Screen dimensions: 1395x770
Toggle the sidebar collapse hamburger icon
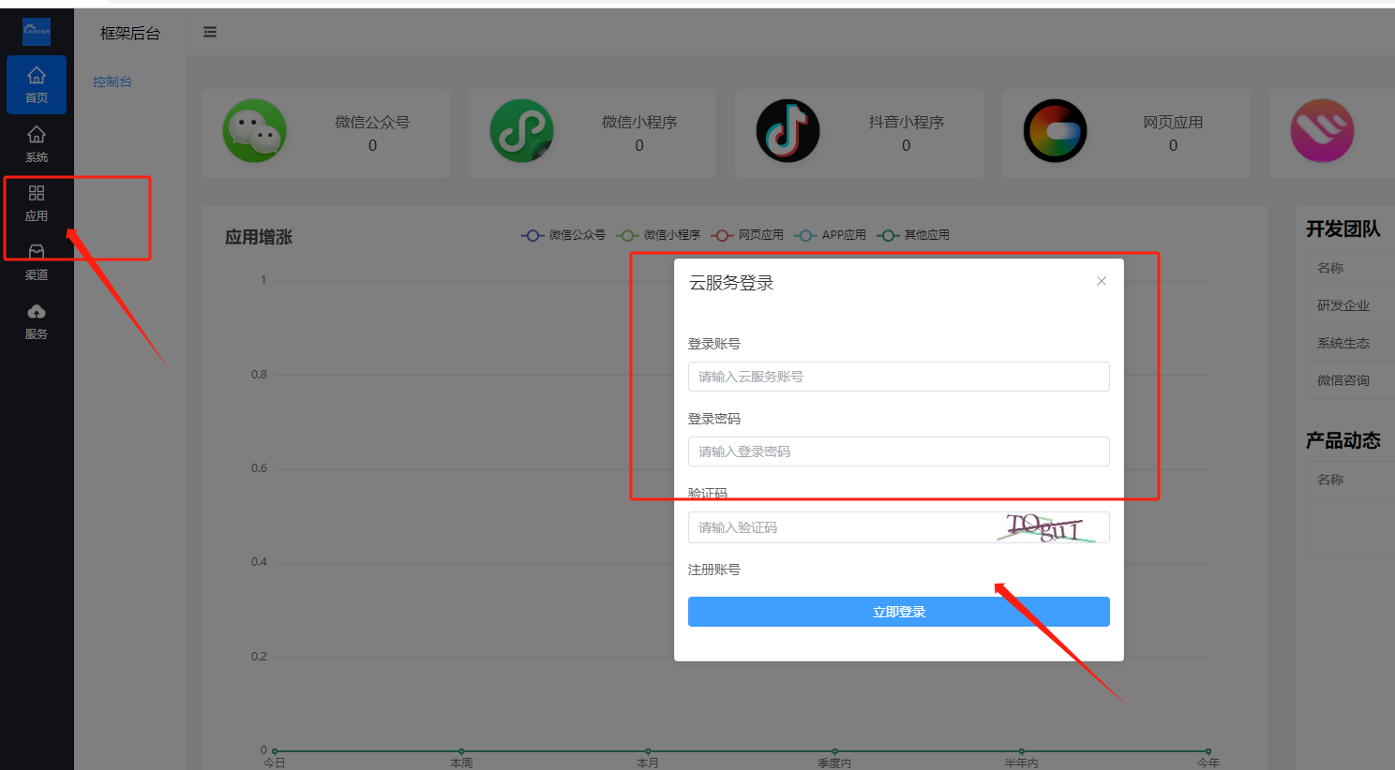click(x=210, y=32)
